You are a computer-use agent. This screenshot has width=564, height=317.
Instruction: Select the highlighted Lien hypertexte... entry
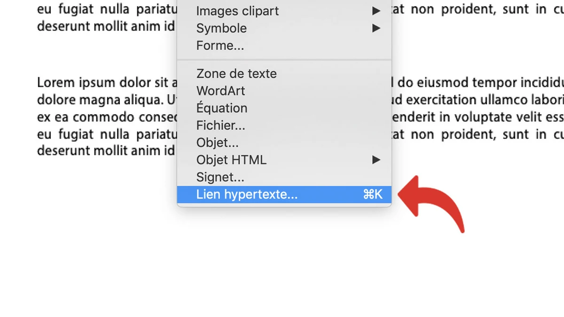(247, 194)
